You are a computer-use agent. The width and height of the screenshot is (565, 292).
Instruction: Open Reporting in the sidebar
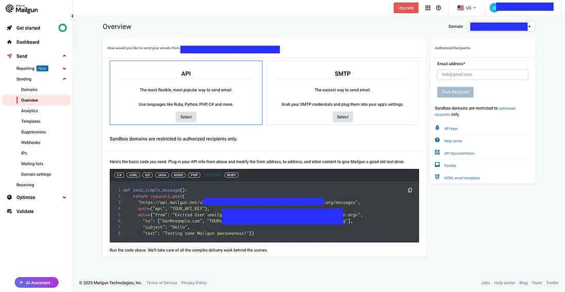pyautogui.click(x=25, y=68)
